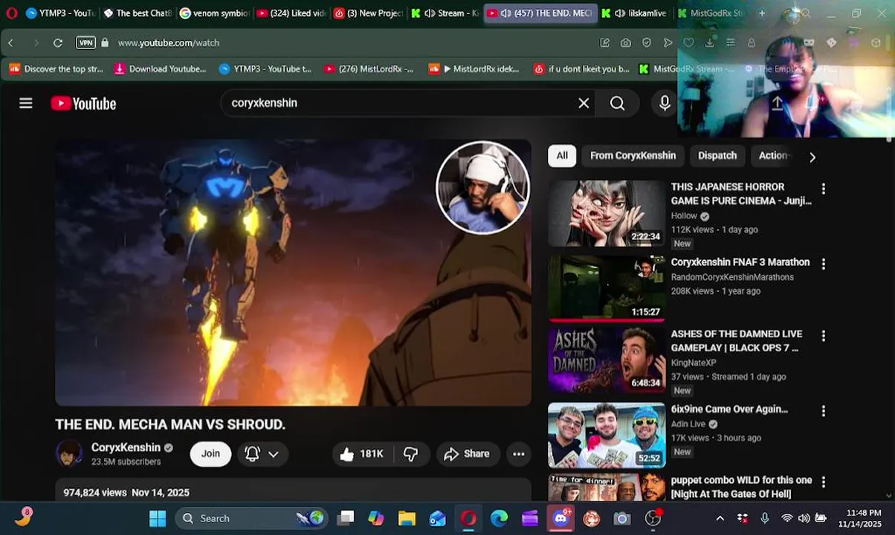895x535 pixels.
Task: Start voice search with the microphone
Action: pos(665,103)
